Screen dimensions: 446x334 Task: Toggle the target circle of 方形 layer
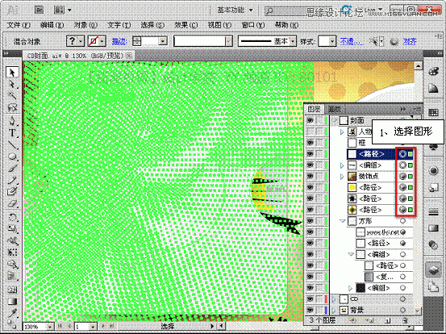tap(402, 221)
